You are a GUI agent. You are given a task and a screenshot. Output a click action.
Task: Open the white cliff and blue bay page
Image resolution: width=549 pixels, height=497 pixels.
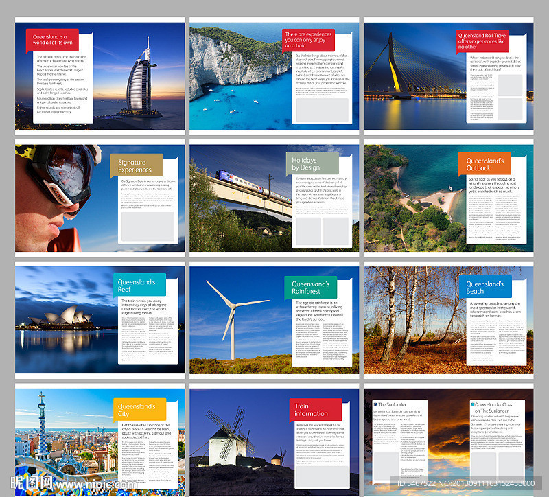[274, 76]
